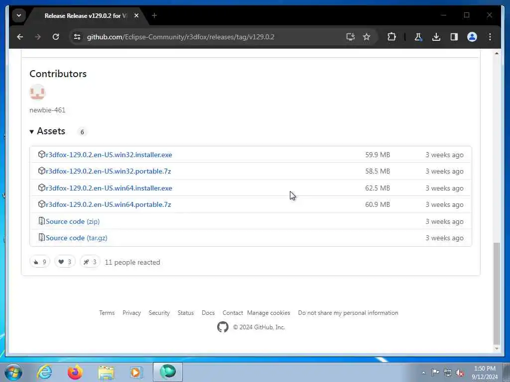Click file icon beside Source code (tar.gz)
This screenshot has height=382, width=510.
[41, 237]
